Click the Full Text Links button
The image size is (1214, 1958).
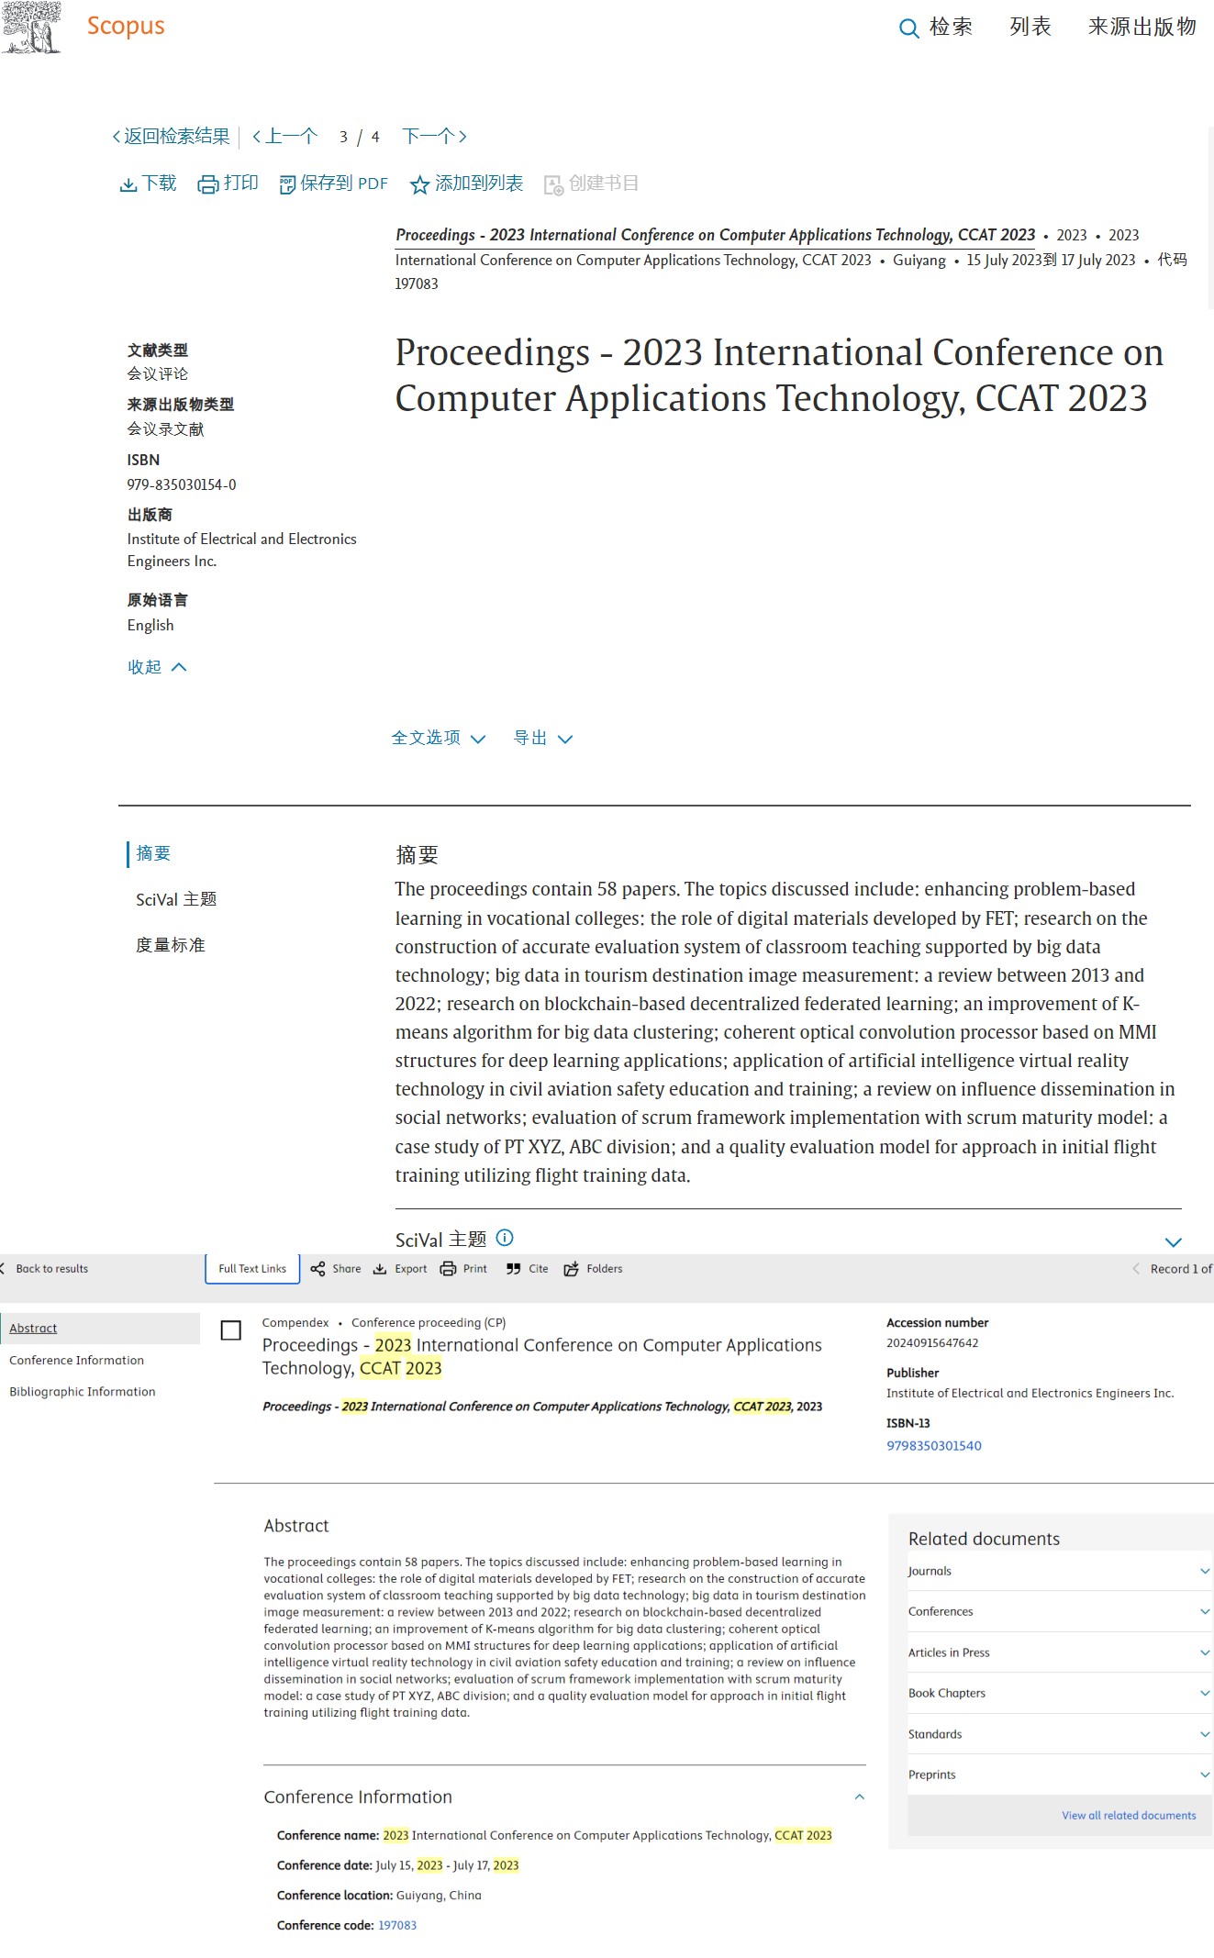click(x=252, y=1269)
